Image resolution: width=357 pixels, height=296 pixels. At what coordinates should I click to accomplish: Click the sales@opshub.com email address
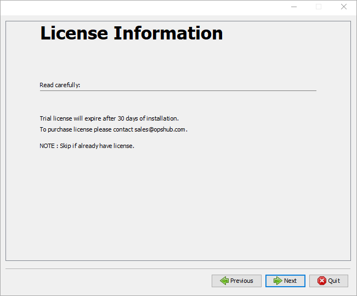point(160,129)
